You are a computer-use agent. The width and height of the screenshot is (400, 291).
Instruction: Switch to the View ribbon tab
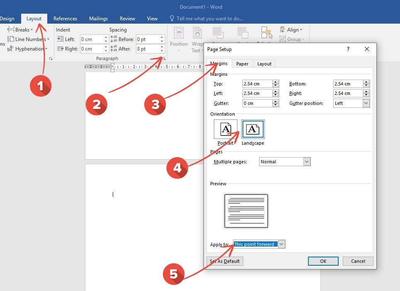click(x=152, y=19)
